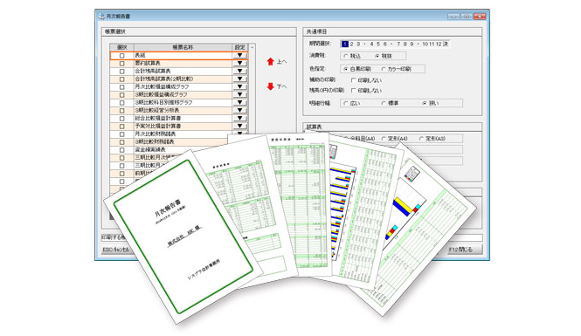Tick the checkbox for 表紙 row
Image resolution: width=581 pixels, height=336 pixels.
coord(121,56)
